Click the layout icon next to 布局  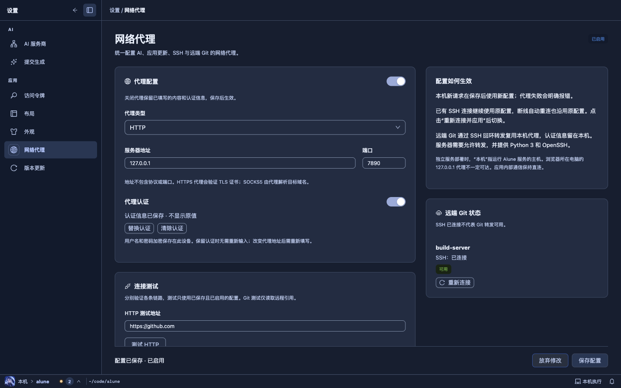tap(14, 114)
